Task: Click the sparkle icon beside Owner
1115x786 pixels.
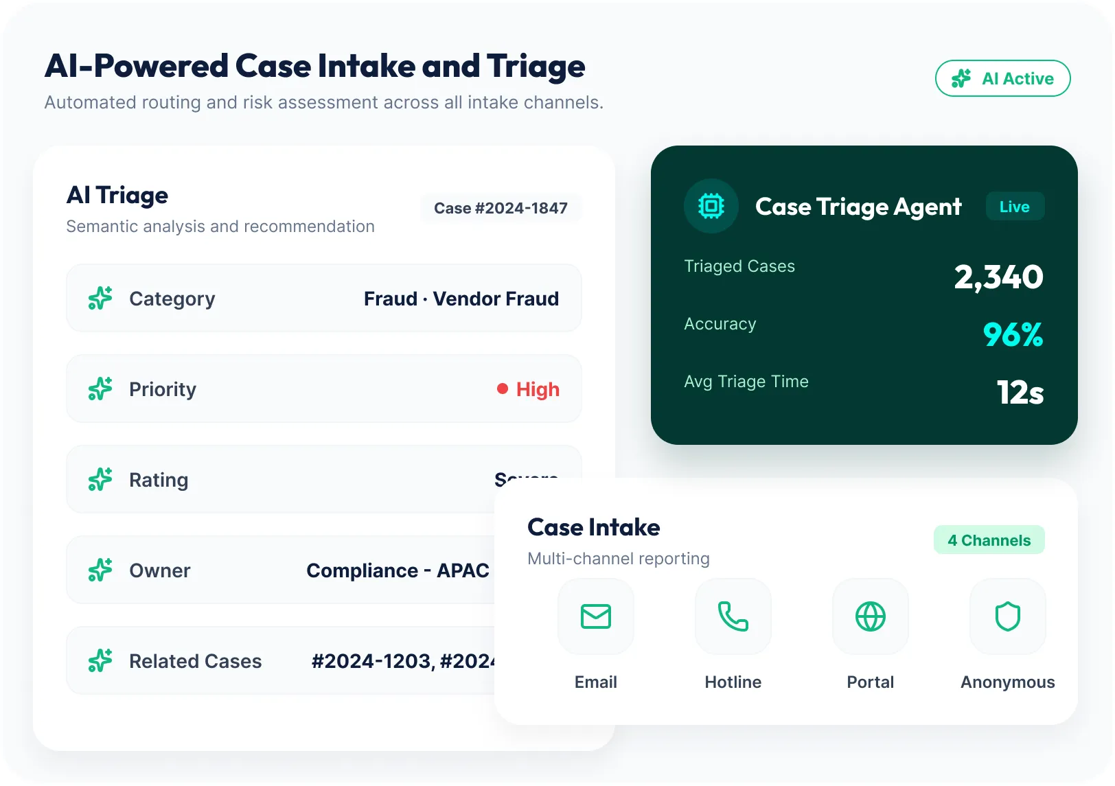Action: [x=100, y=570]
